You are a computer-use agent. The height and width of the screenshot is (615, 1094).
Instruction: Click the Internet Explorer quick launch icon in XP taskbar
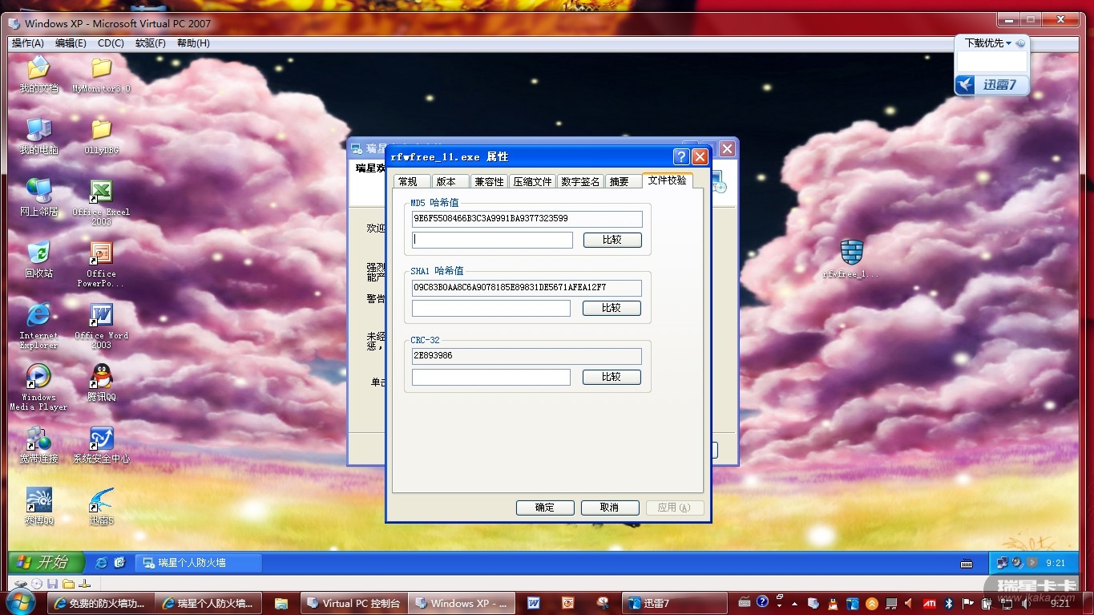pos(102,563)
